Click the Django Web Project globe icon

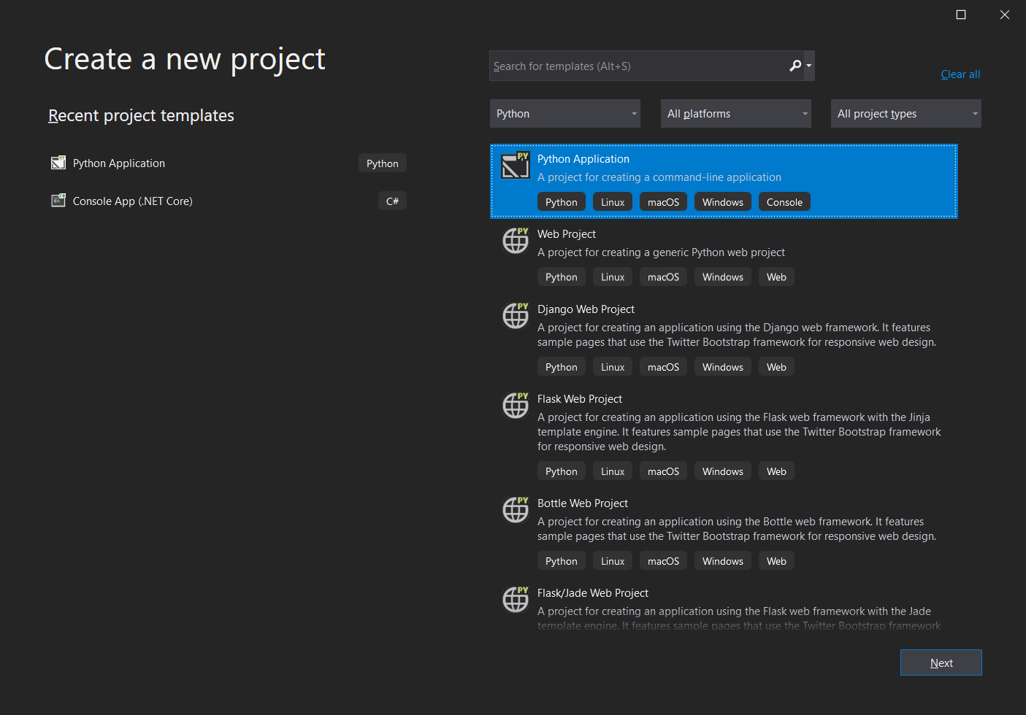(x=516, y=316)
